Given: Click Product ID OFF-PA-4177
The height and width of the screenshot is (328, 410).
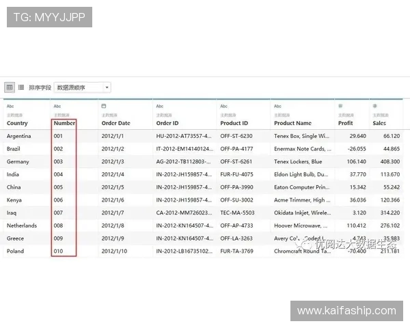Looking at the screenshot, I should tap(236, 149).
